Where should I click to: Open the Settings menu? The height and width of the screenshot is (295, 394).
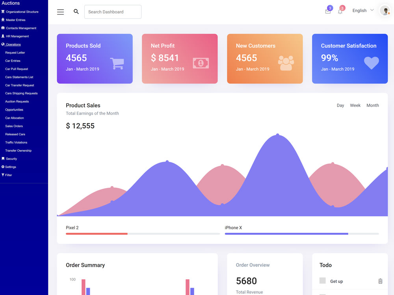11,167
